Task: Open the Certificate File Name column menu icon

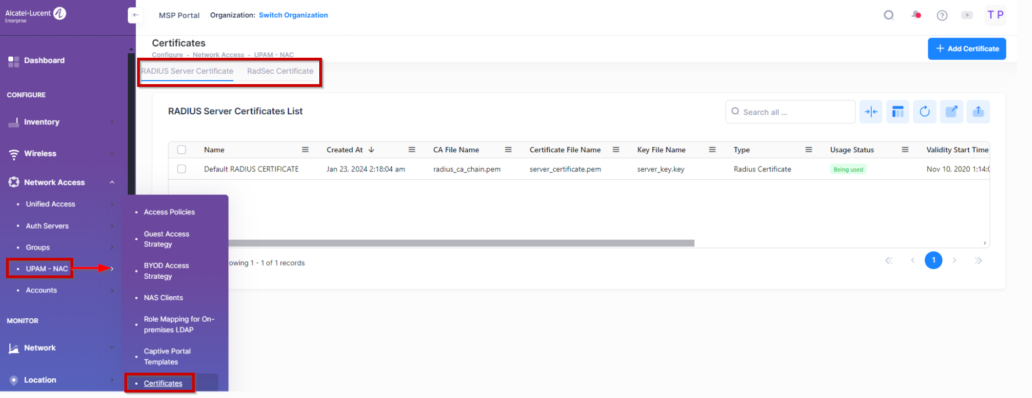Action: (x=616, y=150)
